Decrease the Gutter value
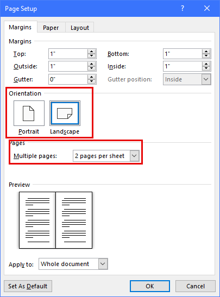Image resolution: width=220 pixels, height=297 pixels. point(91,81)
